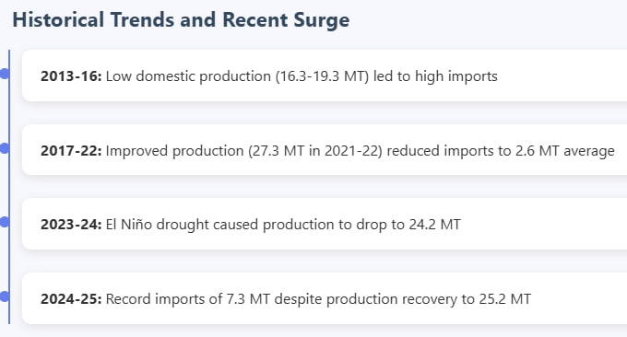
Task: Click the bold 2013-16 period label
Action: click(x=71, y=76)
